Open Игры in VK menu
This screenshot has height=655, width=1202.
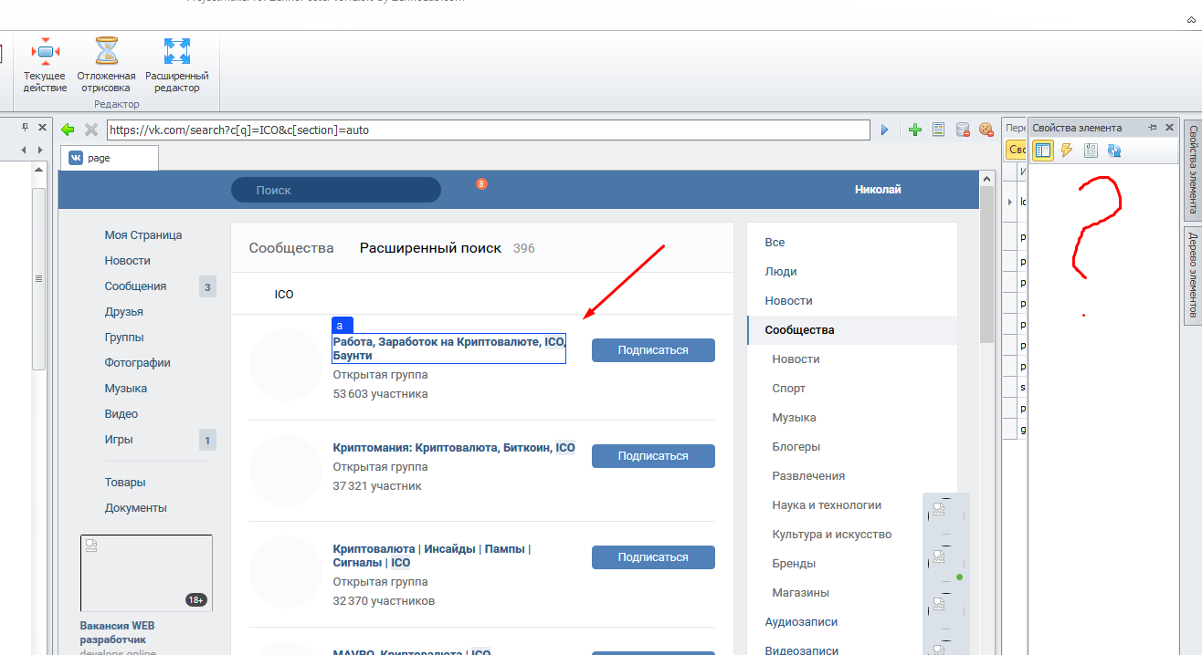point(119,439)
